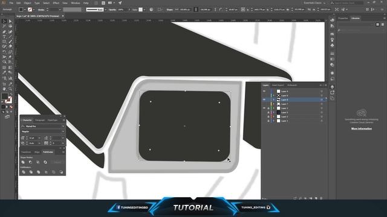Screen dimensions: 387x217
Task: Switch to the Align tab
Action: 37,152
